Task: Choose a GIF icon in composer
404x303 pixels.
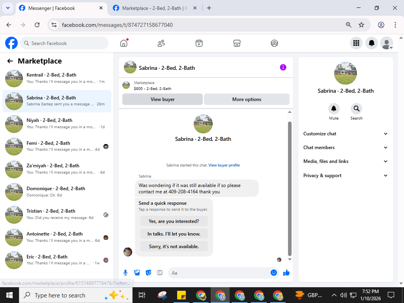Action: tap(160, 273)
